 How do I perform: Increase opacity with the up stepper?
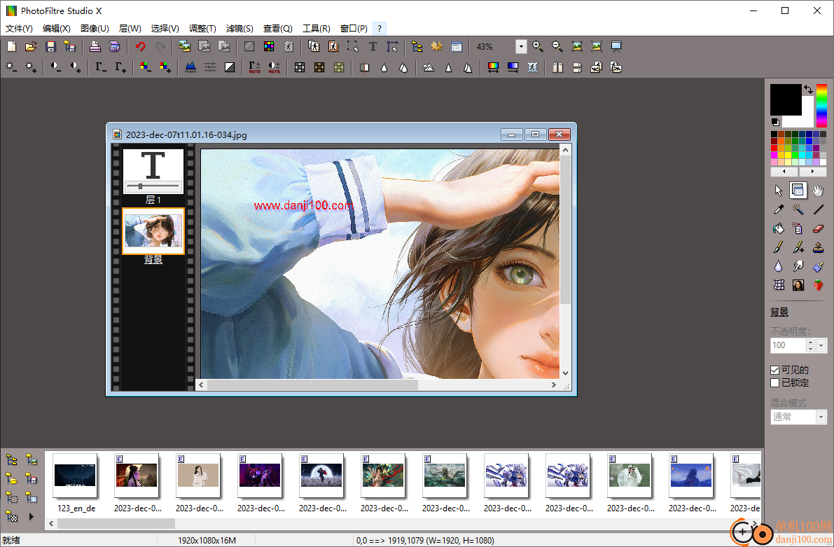coord(810,342)
